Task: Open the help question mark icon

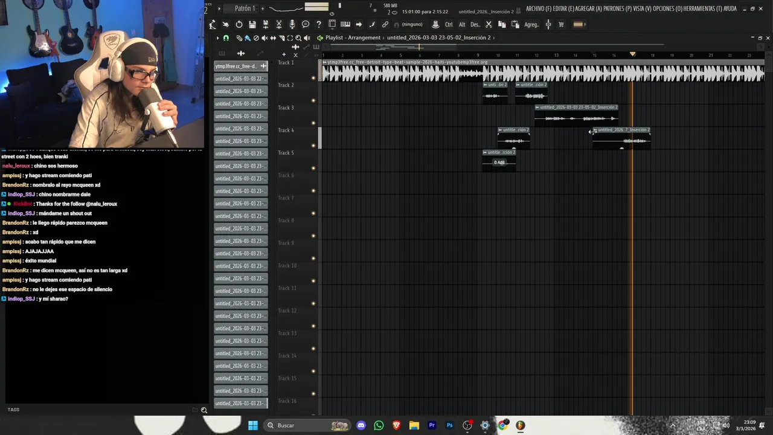Action: [319, 24]
